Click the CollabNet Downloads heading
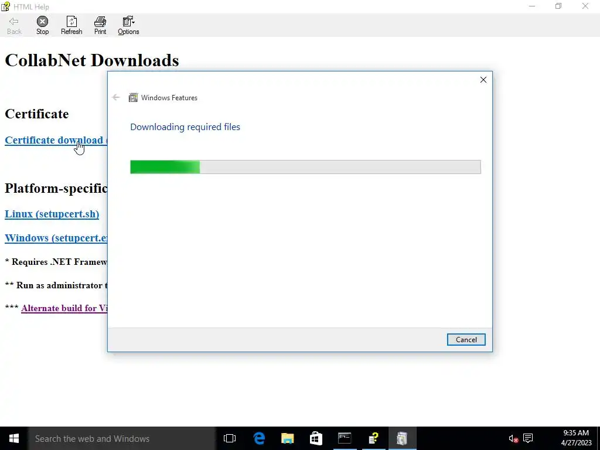The height and width of the screenshot is (450, 600). pyautogui.click(x=92, y=60)
